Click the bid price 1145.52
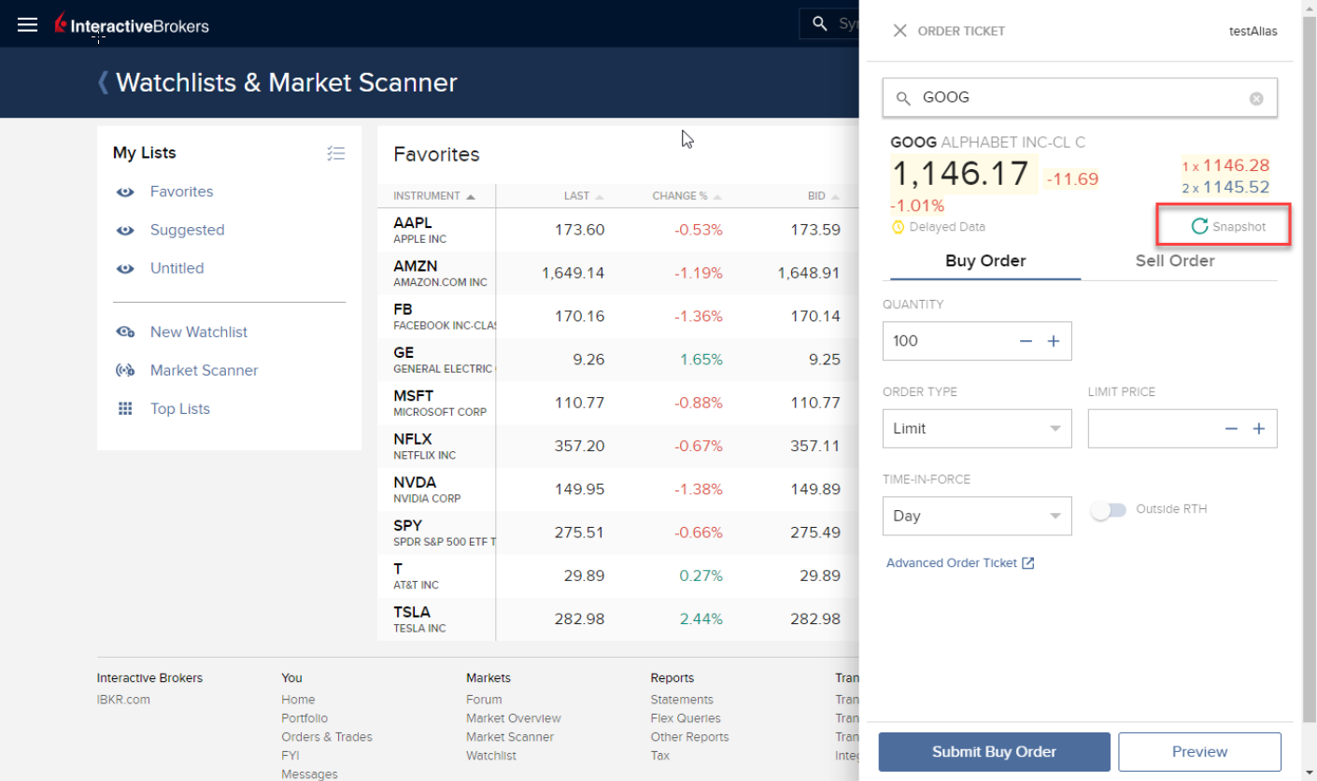The height and width of the screenshot is (781, 1317). point(1236,188)
